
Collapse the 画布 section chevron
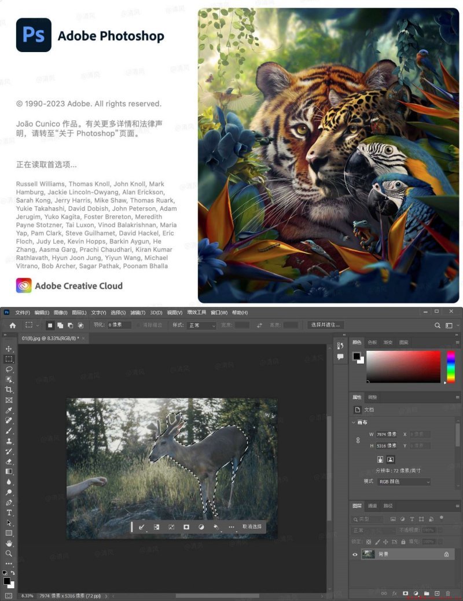pyautogui.click(x=354, y=423)
